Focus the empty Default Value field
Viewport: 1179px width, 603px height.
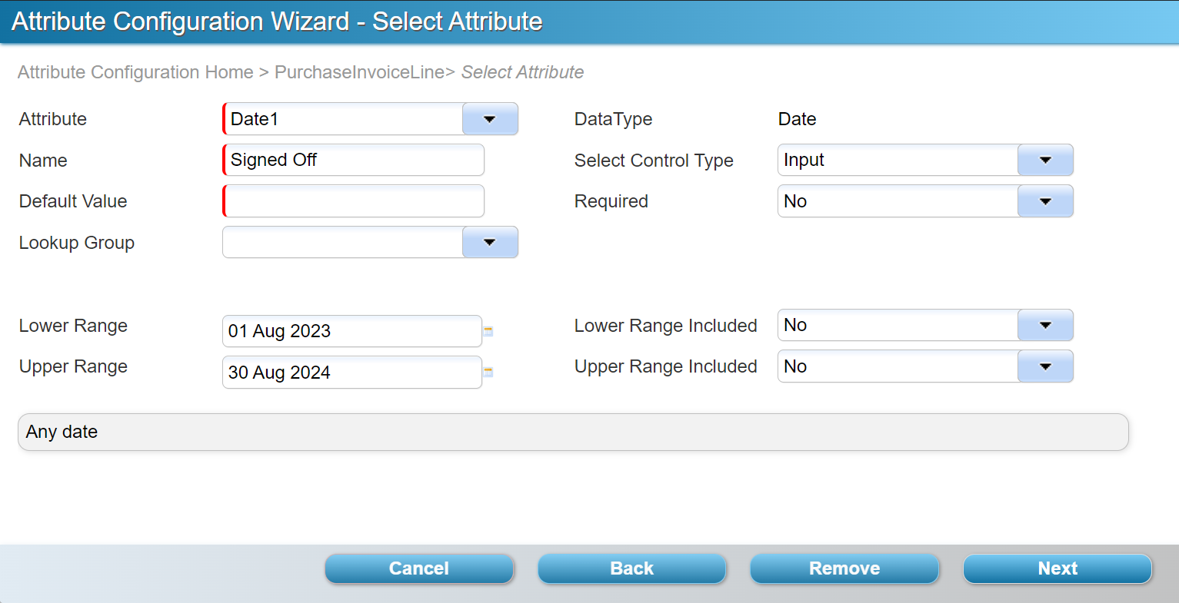[x=354, y=201]
